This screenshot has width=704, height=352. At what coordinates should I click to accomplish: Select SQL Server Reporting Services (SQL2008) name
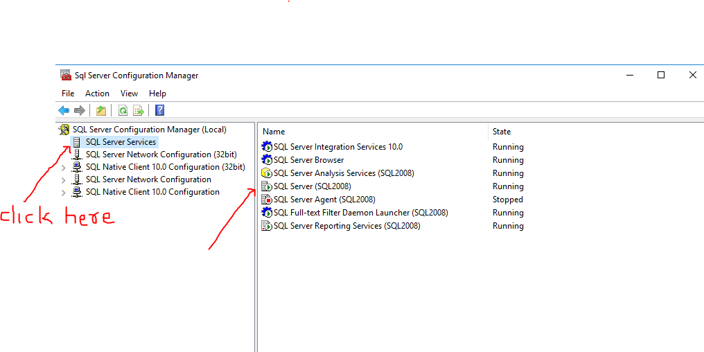[x=347, y=226]
